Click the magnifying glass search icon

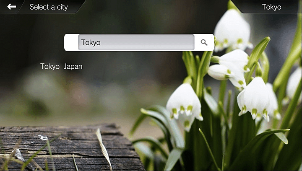[x=204, y=42]
